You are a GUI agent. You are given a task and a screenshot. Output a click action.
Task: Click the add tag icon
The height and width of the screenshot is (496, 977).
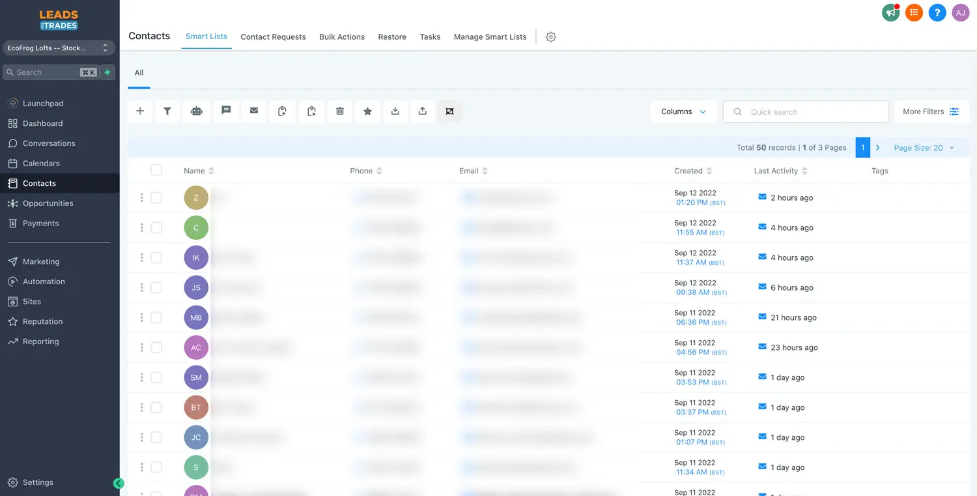[282, 111]
